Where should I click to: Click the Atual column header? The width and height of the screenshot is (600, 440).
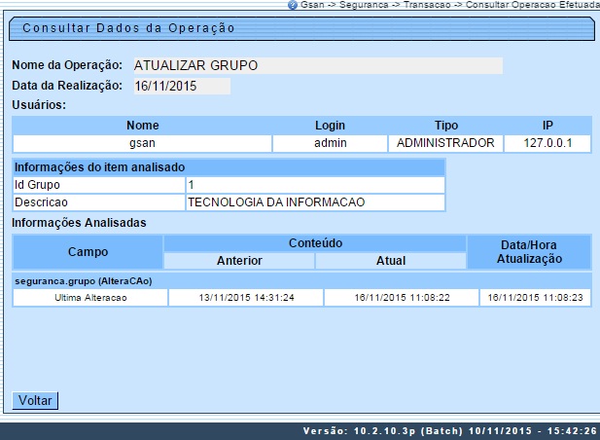pyautogui.click(x=391, y=261)
